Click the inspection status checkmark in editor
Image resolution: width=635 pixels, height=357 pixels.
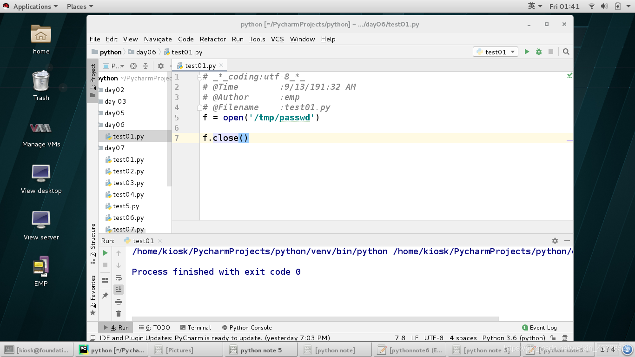pos(569,75)
